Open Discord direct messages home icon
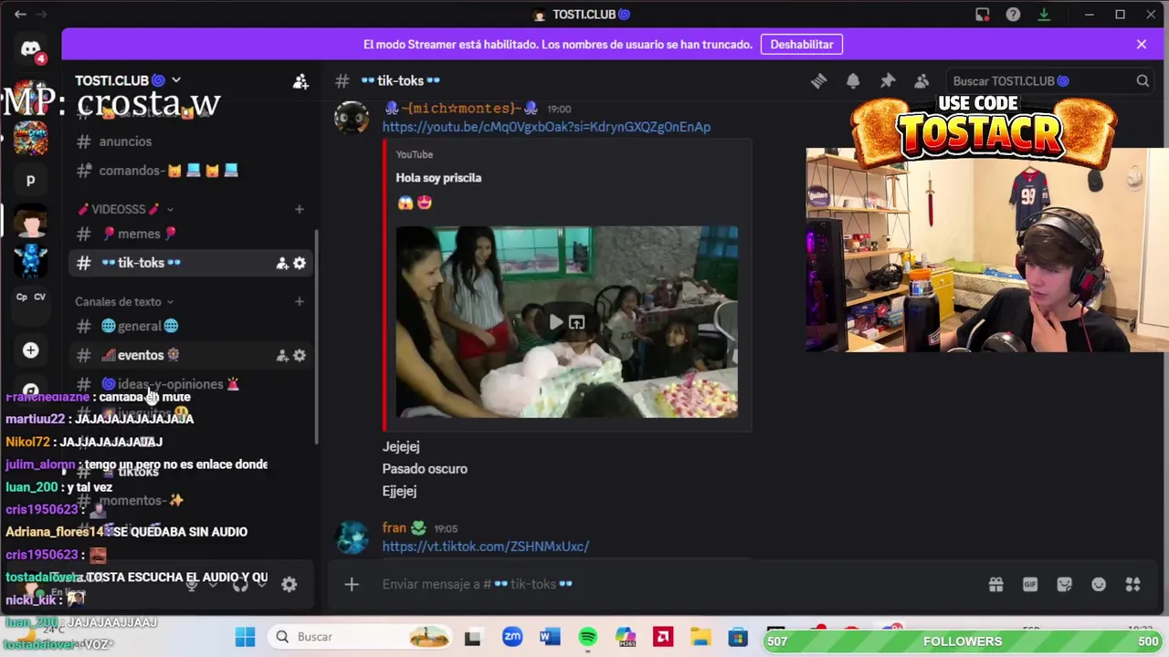The height and width of the screenshot is (657, 1169). [31, 49]
